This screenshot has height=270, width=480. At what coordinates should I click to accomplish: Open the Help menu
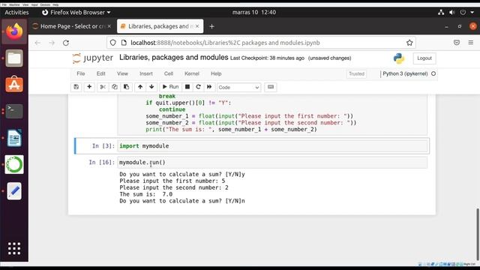[216, 73]
